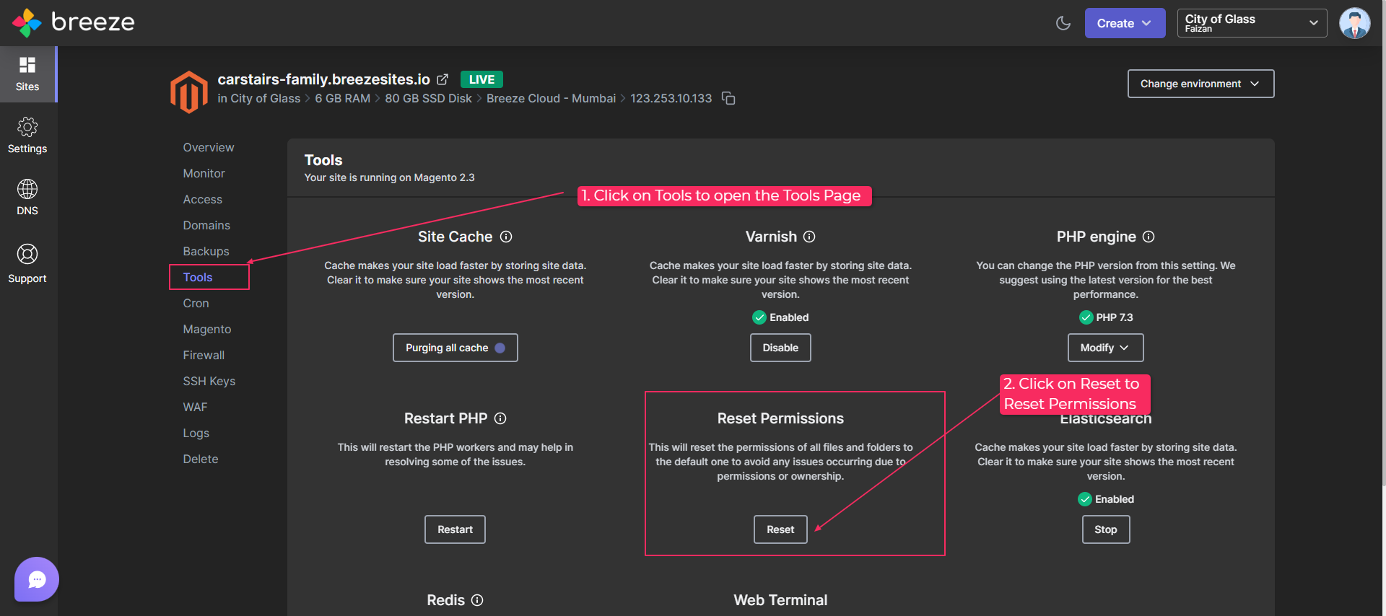Open carstairs-family.breezesites.io link
Screen dimensions: 1386x616
[x=323, y=79]
